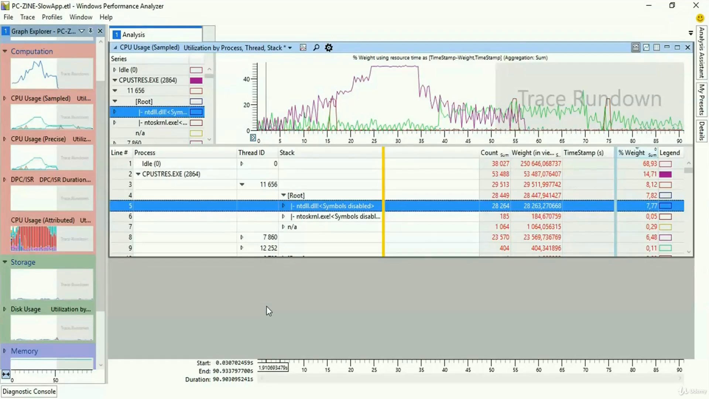Image resolution: width=709 pixels, height=399 pixels.
Task: Open the Analysis Assistant side panel
Action: click(x=702, y=52)
